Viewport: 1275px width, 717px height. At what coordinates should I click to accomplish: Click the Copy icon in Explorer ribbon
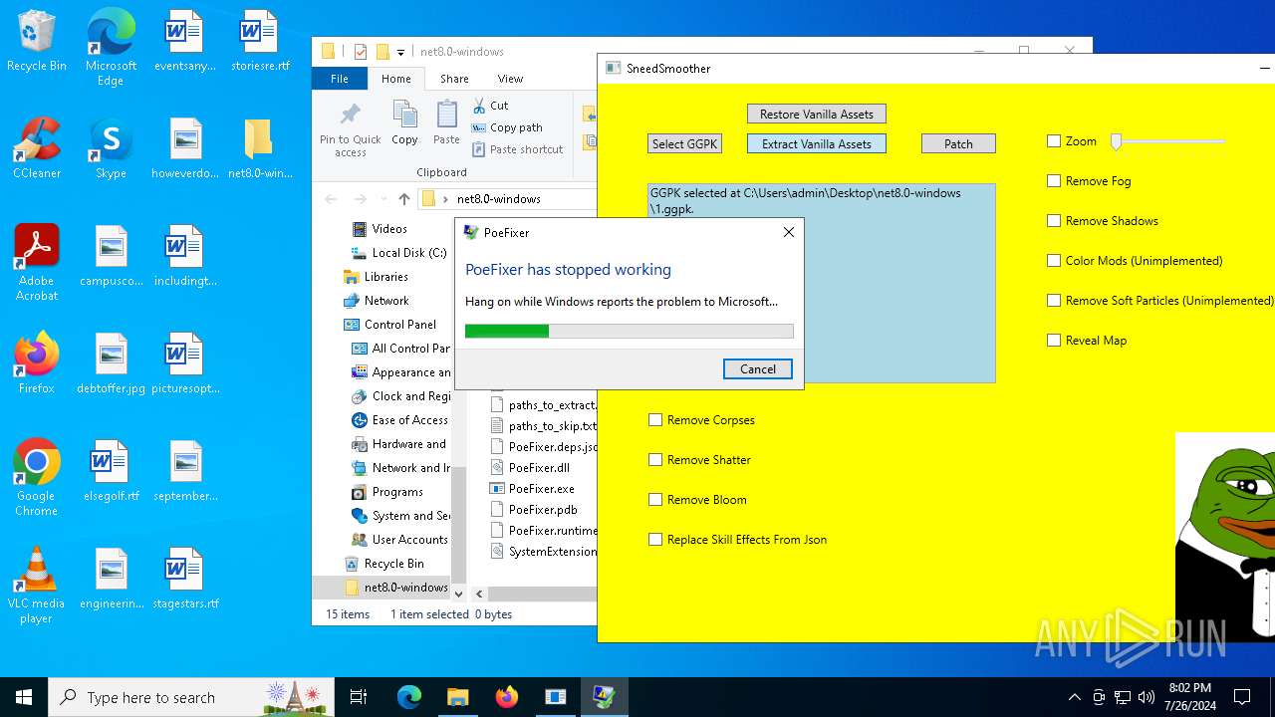tap(404, 122)
